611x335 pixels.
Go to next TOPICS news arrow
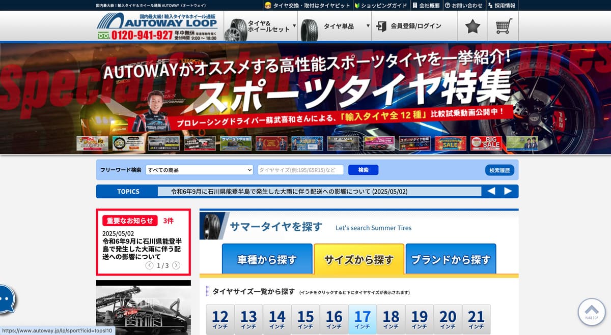click(x=508, y=191)
